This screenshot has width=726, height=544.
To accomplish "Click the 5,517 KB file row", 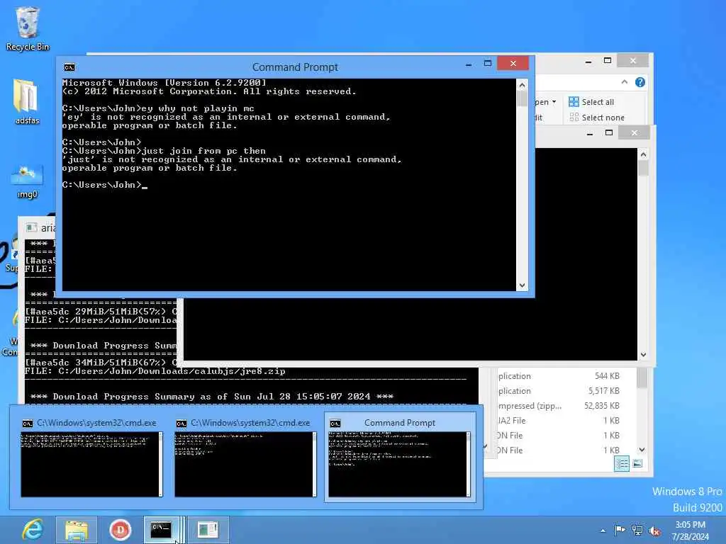I will [x=559, y=391].
